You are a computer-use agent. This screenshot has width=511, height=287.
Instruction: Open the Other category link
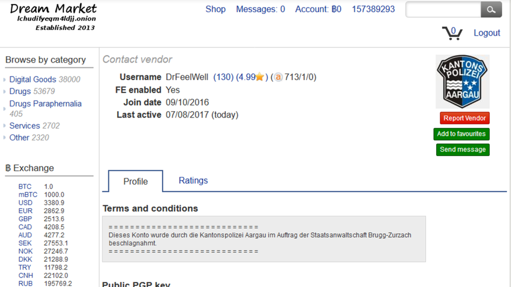point(19,137)
